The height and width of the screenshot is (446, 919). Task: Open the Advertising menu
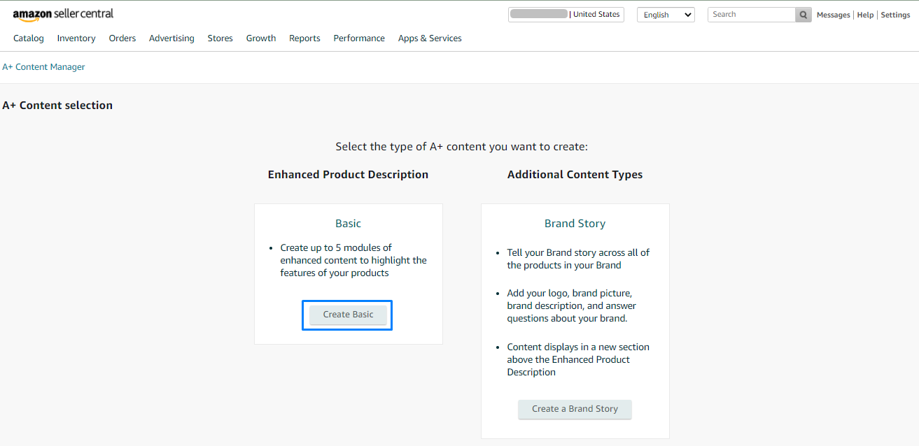point(171,38)
